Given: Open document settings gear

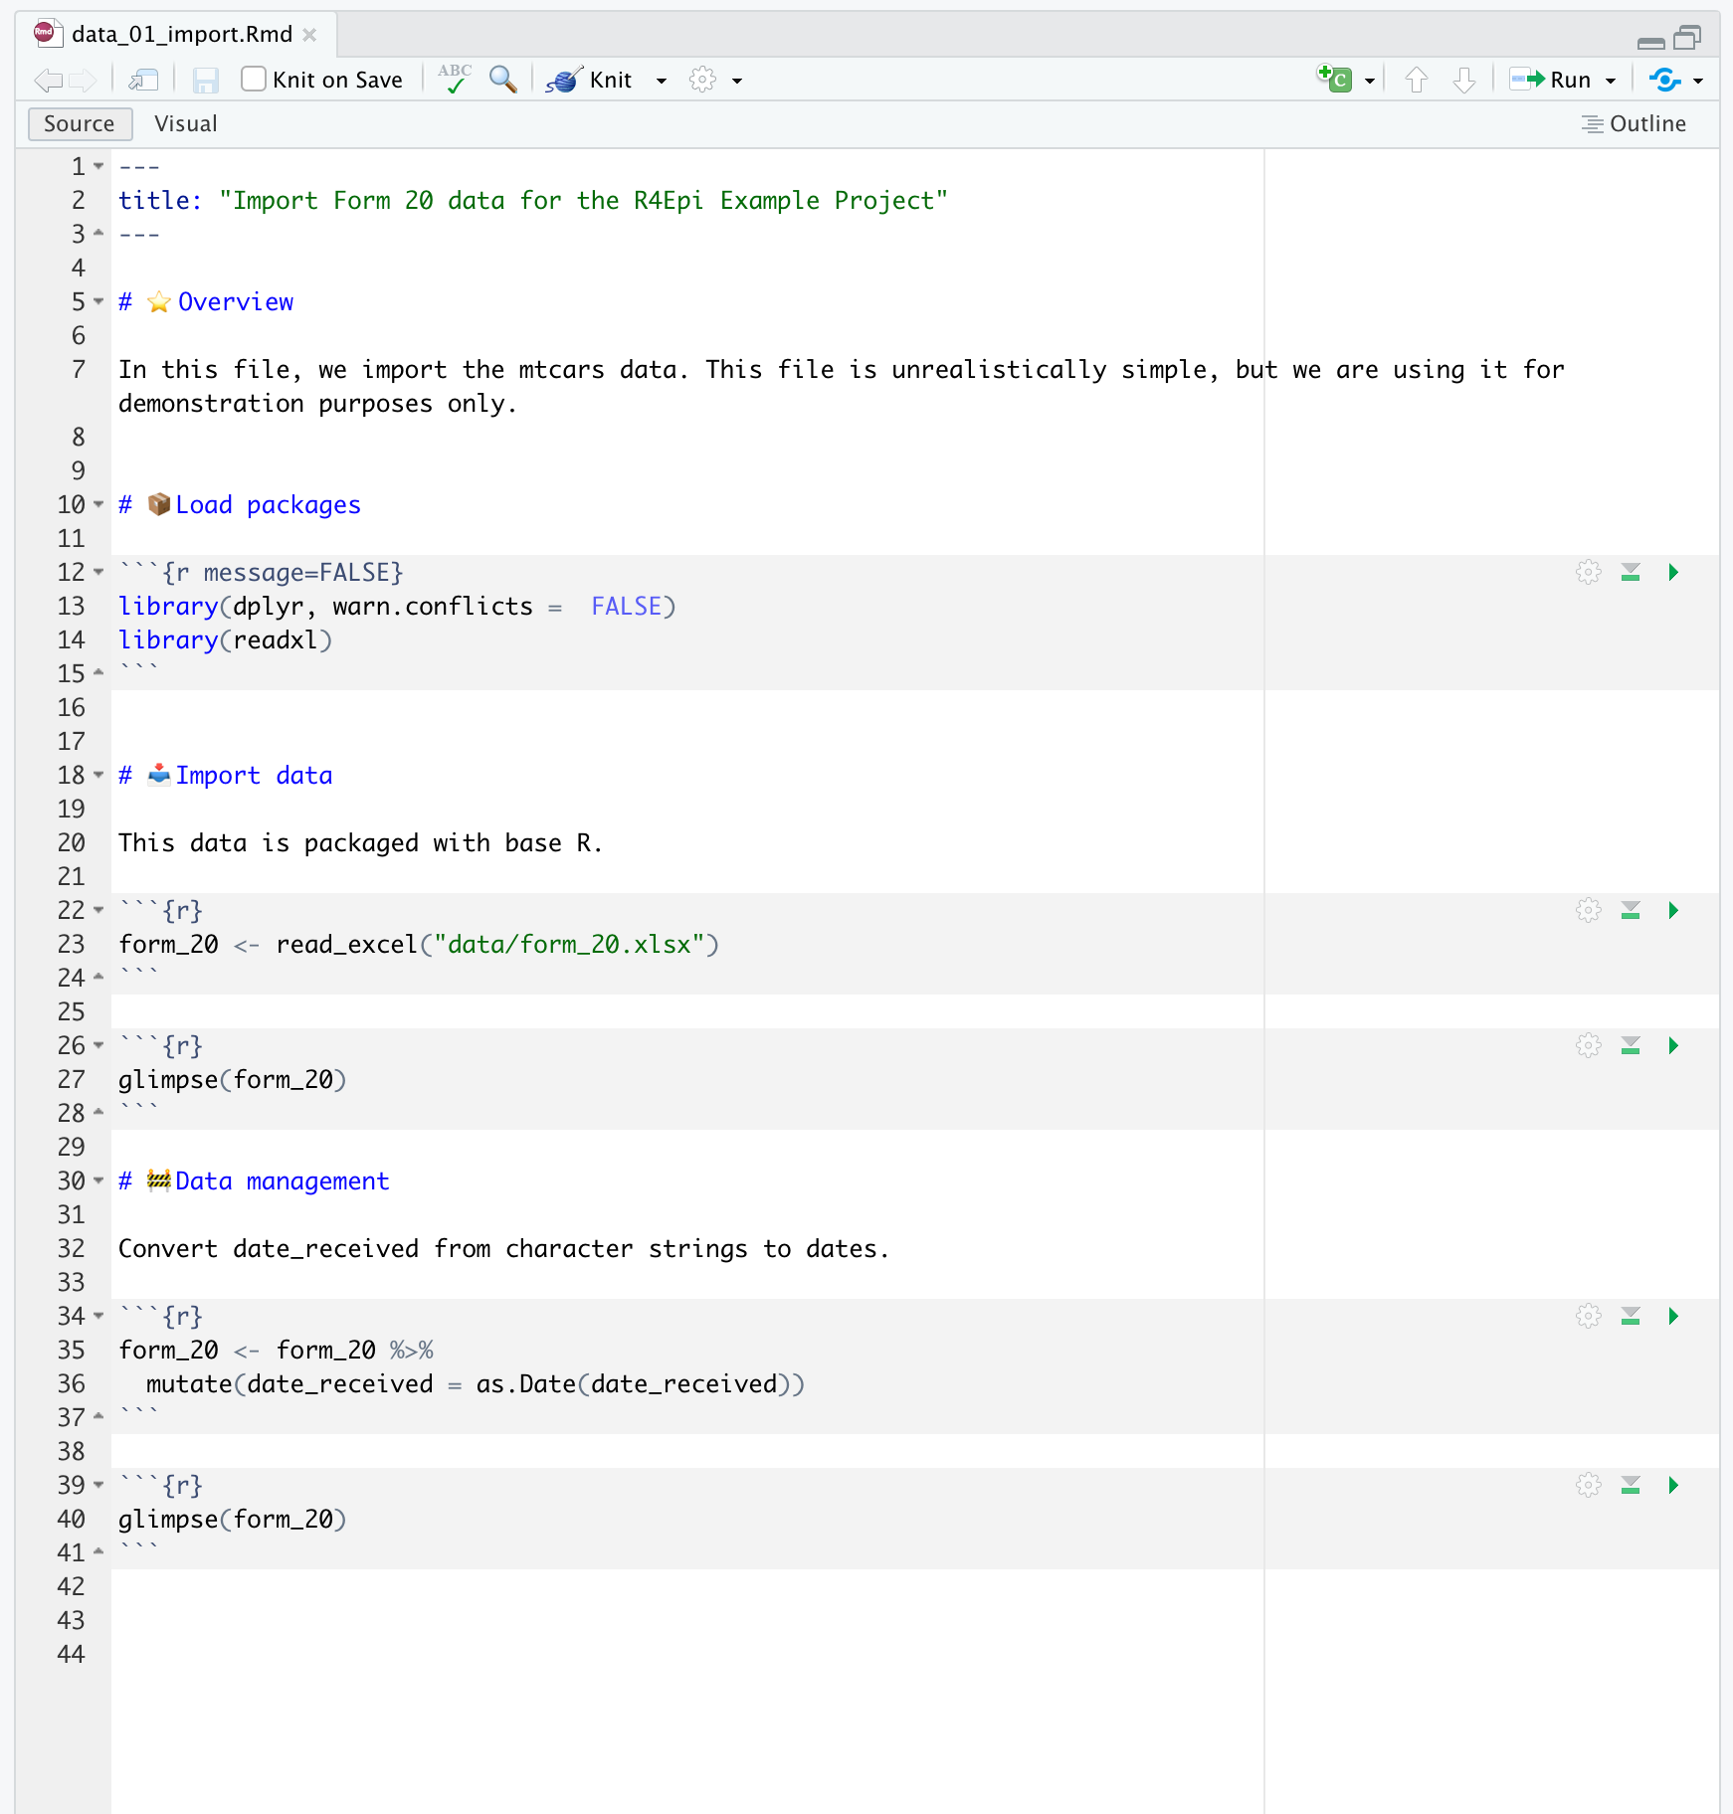Looking at the screenshot, I should (702, 80).
